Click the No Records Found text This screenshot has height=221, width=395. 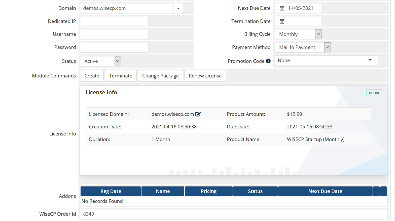[102, 201]
